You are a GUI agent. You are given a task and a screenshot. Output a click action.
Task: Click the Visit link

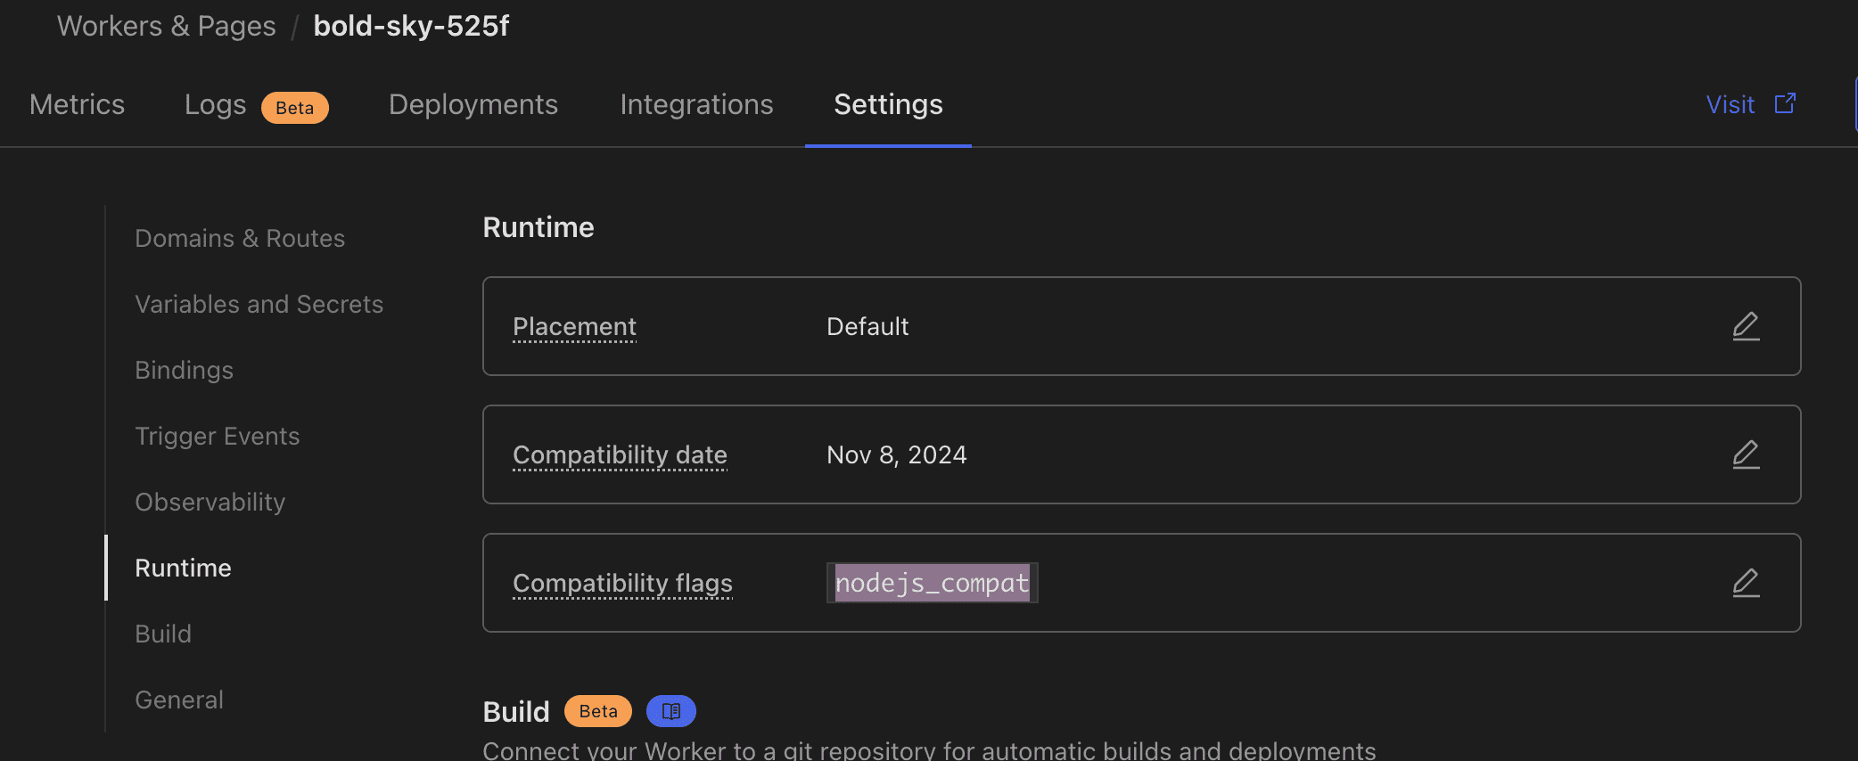[1730, 104]
